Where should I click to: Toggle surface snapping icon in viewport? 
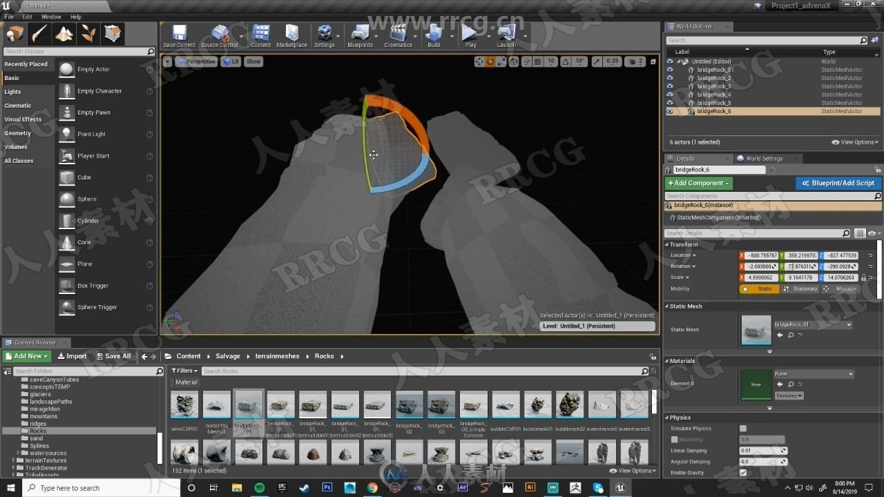(526, 61)
